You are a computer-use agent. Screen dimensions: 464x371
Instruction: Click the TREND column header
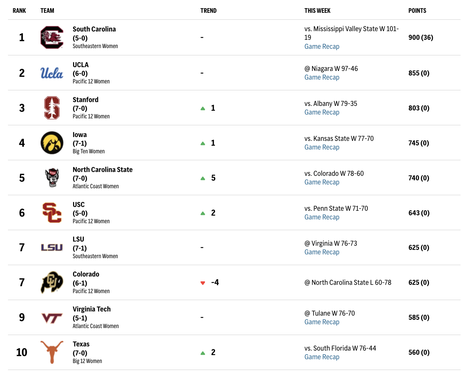pos(208,11)
